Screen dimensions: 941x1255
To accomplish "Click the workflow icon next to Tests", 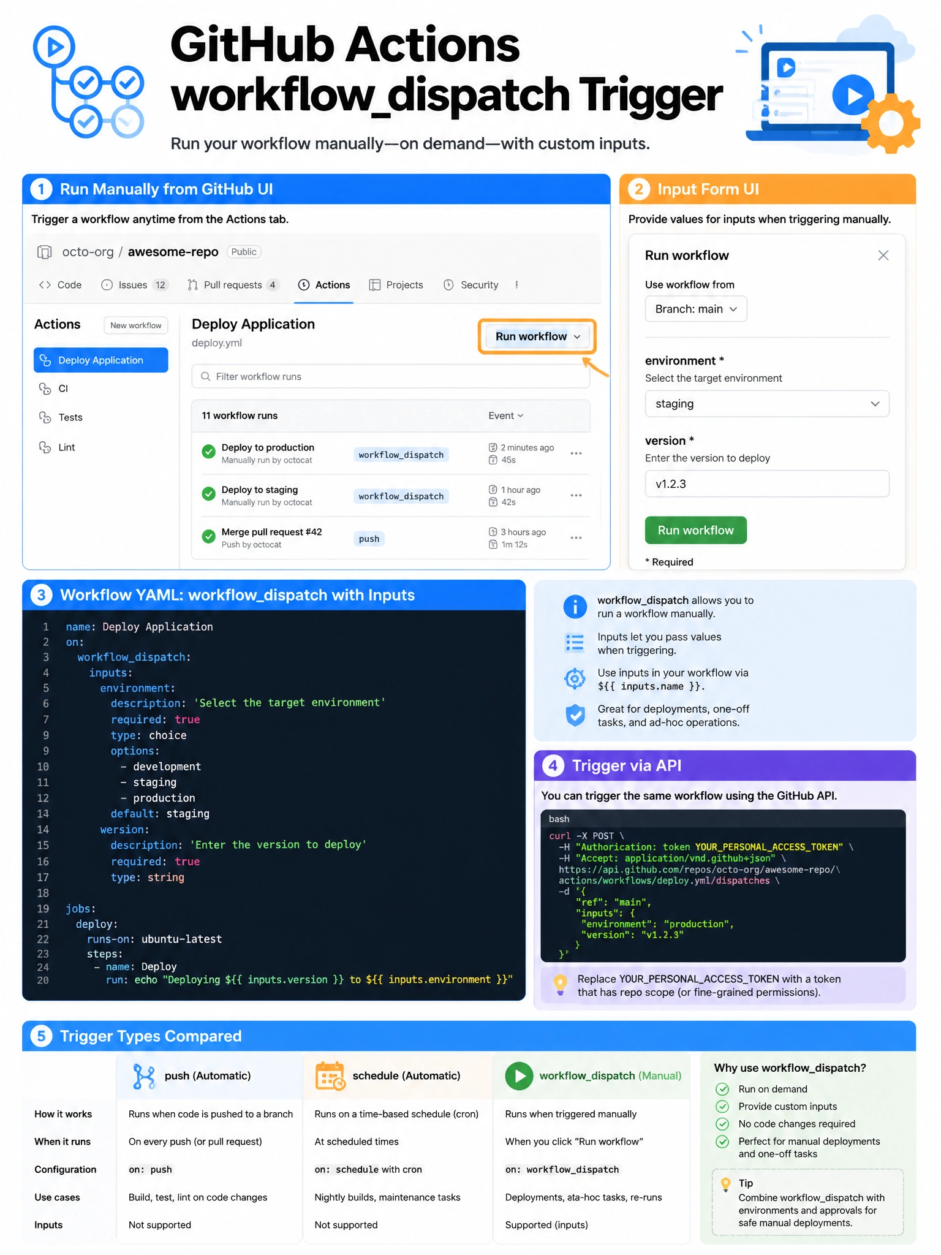I will tap(45, 417).
